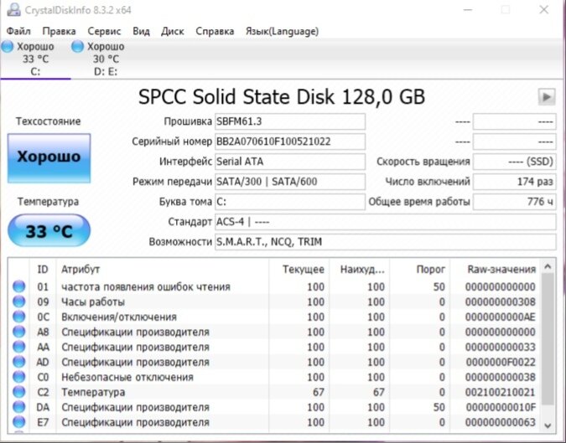Click the 174 раз power-on count field

514,182
